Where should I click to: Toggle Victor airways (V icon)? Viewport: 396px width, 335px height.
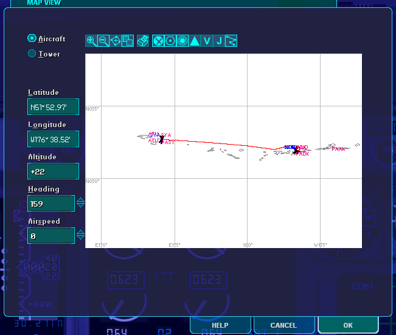point(207,41)
